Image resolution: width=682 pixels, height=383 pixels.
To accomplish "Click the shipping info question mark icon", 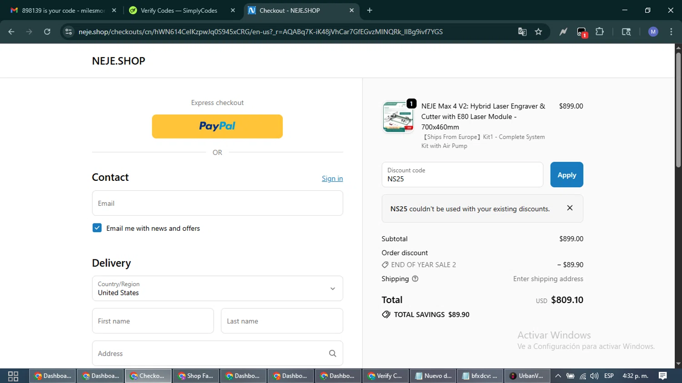I will [415, 279].
